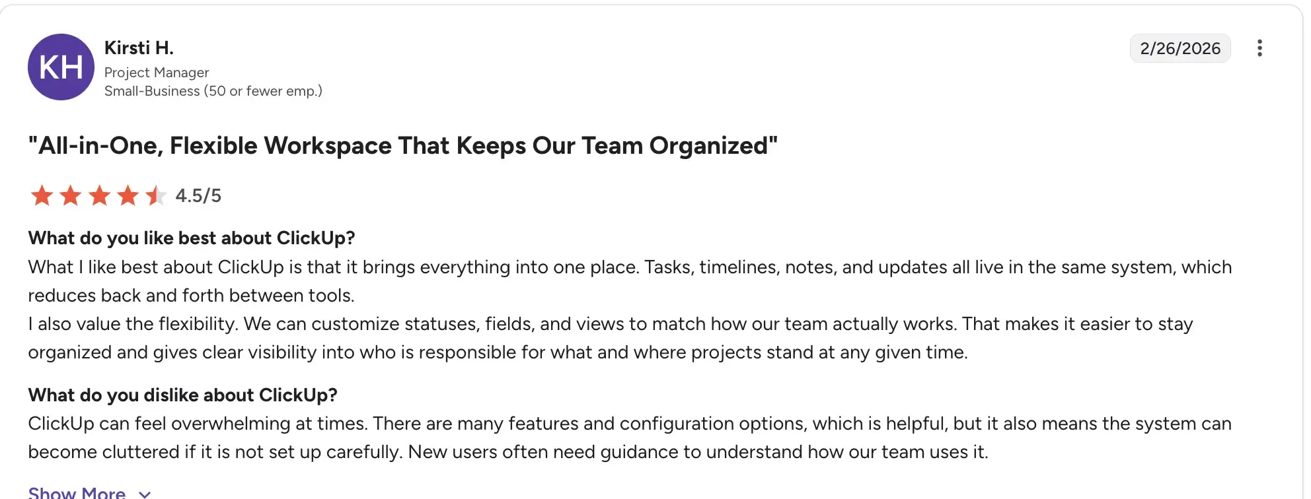Click the Project Manager subtitle
Screen dimensions: 1311x499
(x=156, y=73)
